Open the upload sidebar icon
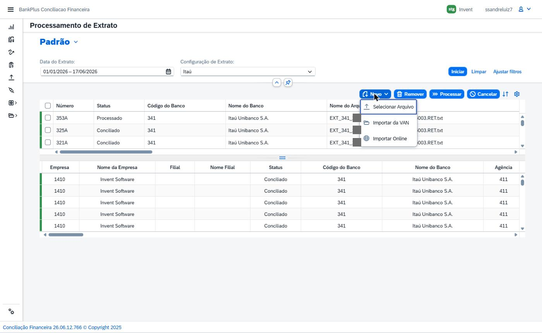542x333 pixels. [11, 78]
